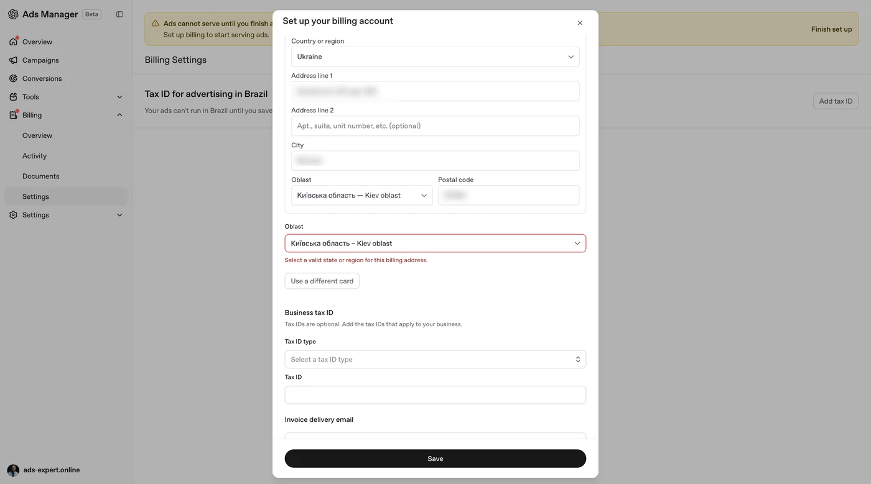Click the Campaigns megaphone icon
Image resolution: width=871 pixels, height=484 pixels.
(x=13, y=60)
